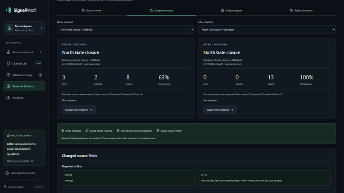344x193 pixels.
Task: Click the SignalProof logo waveform icon
Action: tap(9, 10)
